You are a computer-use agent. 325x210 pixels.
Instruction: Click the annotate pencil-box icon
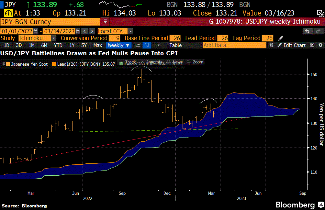pos(312,45)
